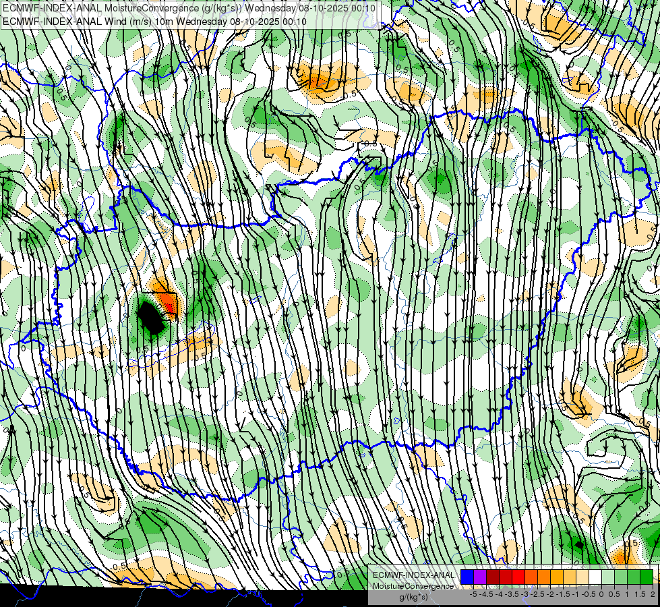Screen dimensions: 660x607
Task: Click the bright red swatch between -3.5 and -3
Action: pos(518,577)
